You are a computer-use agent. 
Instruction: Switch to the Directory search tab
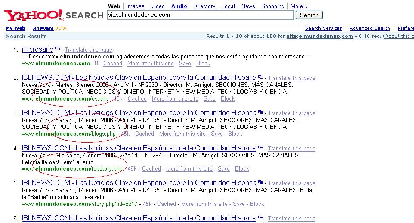pos(204,6)
